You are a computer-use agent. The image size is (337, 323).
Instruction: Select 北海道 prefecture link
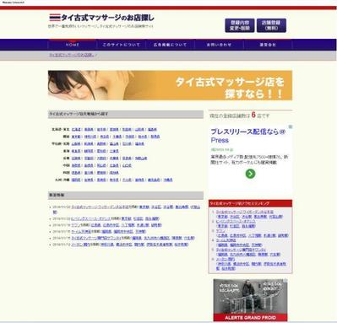(76, 130)
